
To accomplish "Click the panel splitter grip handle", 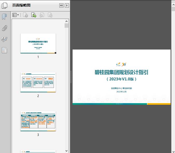I will tap(71, 77).
